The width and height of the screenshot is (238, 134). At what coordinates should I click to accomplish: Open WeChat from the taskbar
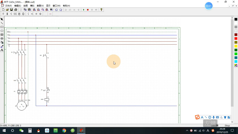coord(21,131)
